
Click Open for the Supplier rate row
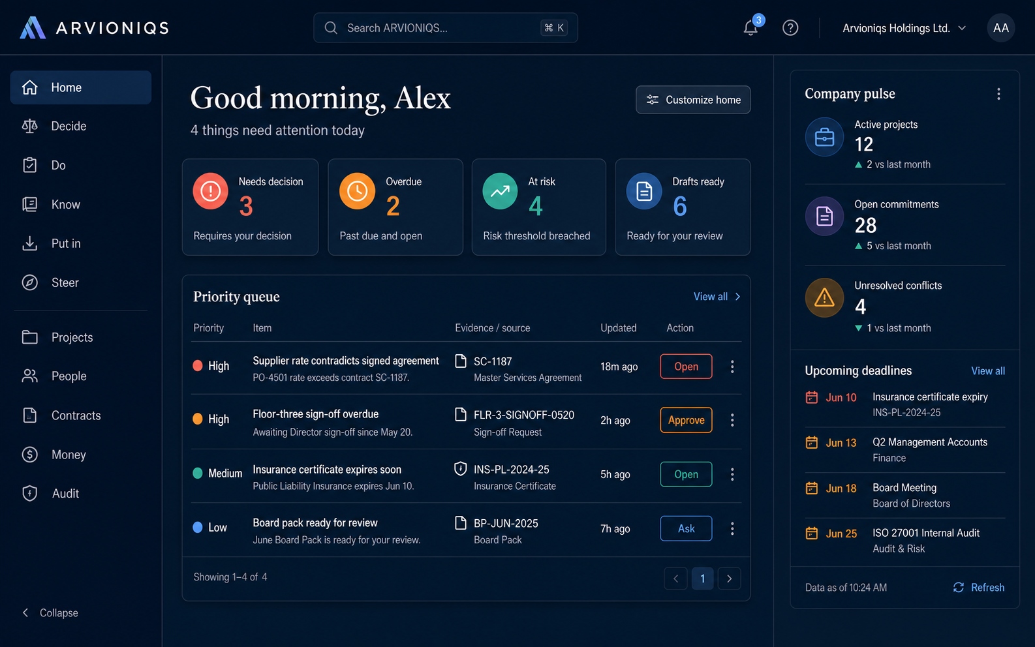686,367
